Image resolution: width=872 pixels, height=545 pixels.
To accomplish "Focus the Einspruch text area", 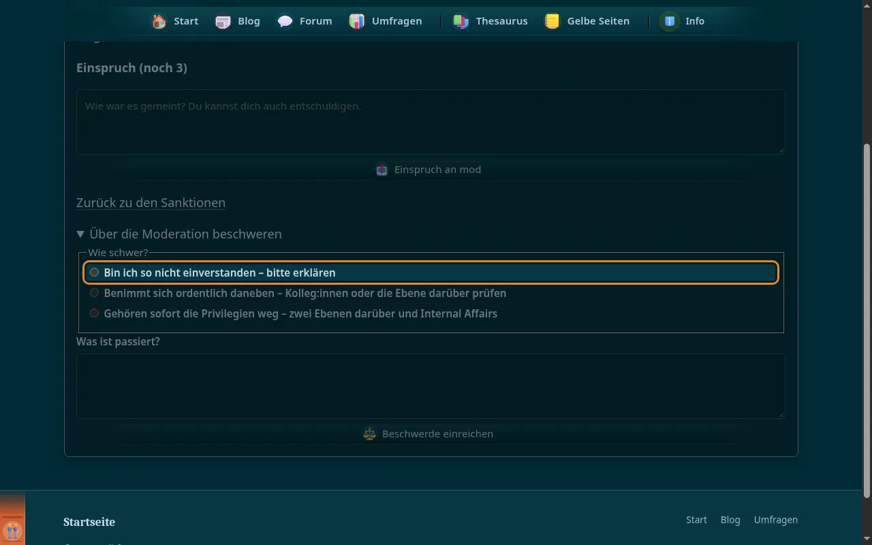I will [x=431, y=122].
